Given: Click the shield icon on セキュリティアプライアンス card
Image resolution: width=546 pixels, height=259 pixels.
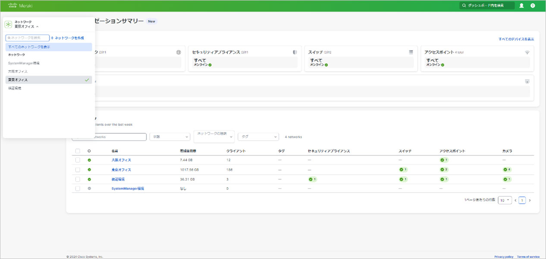Looking at the screenshot, I should [x=295, y=52].
